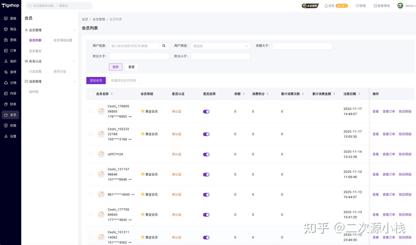Tick the checkbox for member Ceshi_155232
Image resolution: width=416 pixels, height=245 pixels.
point(91,134)
